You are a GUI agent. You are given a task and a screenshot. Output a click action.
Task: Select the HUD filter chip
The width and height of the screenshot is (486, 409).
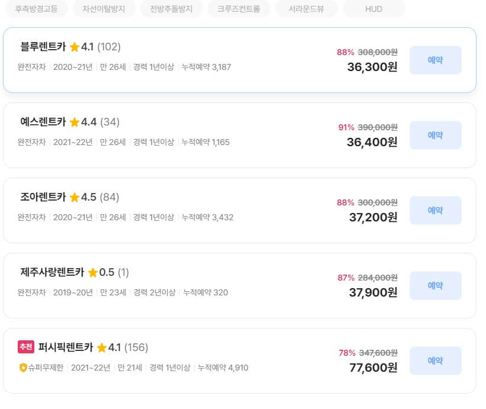(374, 9)
